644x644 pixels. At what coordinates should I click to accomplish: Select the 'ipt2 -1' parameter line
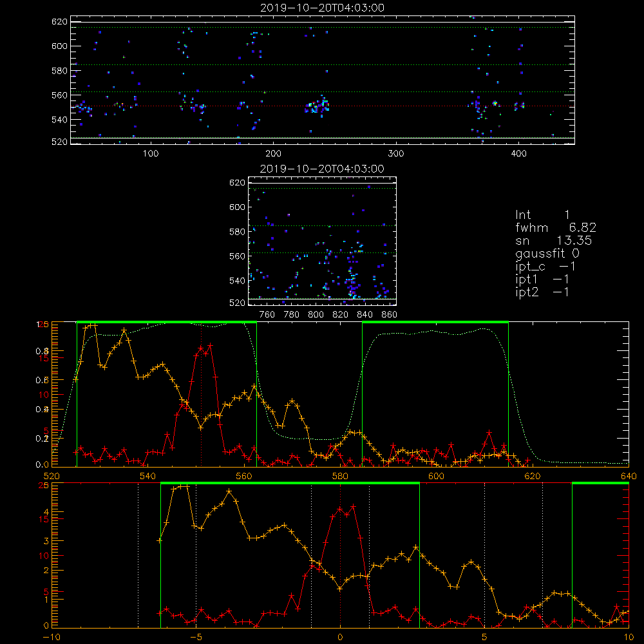point(542,292)
